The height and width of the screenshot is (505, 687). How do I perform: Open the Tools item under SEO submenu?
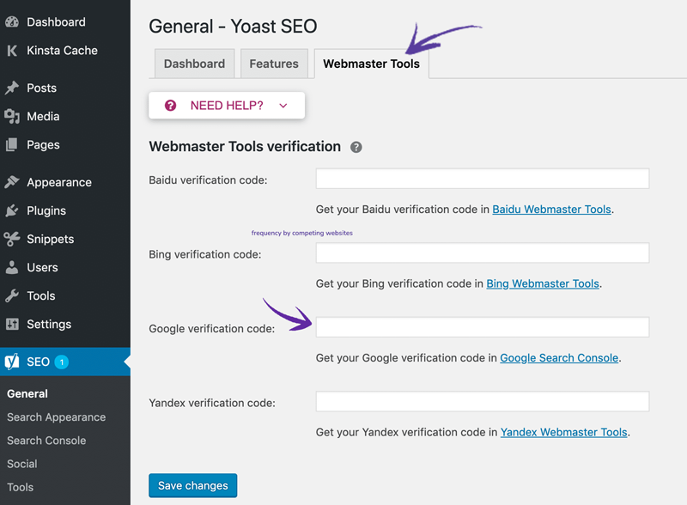point(20,487)
